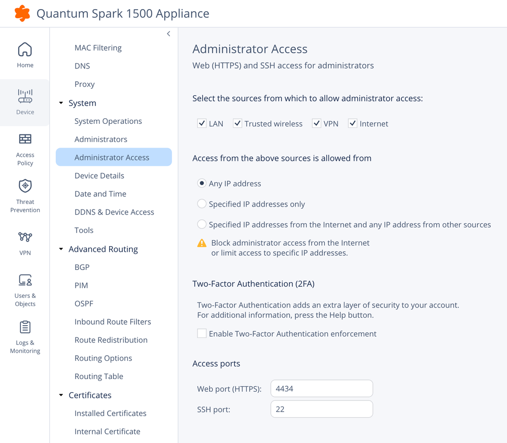This screenshot has width=507, height=443.
Task: Click the System section label
Action: pos(82,103)
